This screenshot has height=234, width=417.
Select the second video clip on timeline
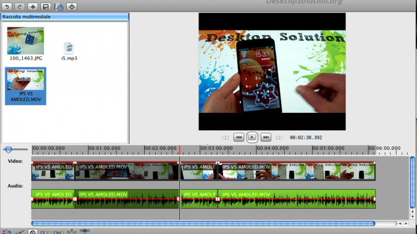[127, 171]
